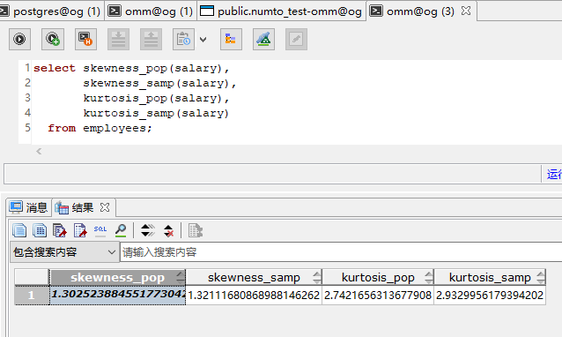
Task: Switch to omm@og (1) tab
Action: pos(151,11)
